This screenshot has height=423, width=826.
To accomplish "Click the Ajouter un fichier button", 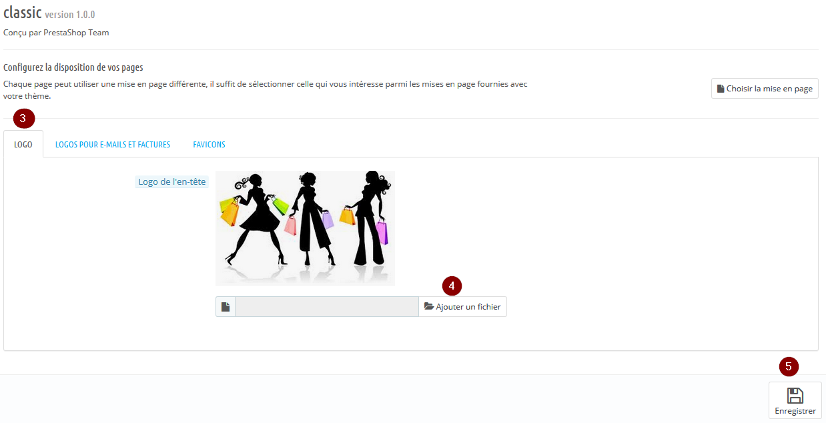I will click(x=462, y=307).
